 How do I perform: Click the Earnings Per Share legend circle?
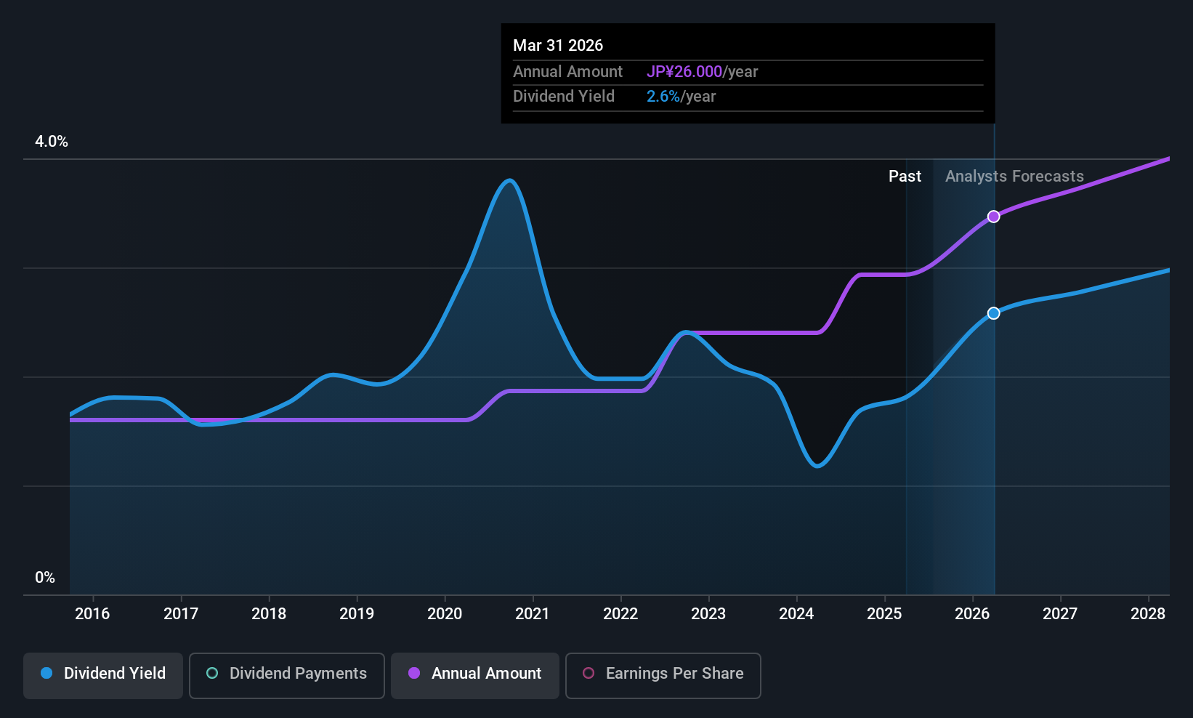(x=589, y=673)
